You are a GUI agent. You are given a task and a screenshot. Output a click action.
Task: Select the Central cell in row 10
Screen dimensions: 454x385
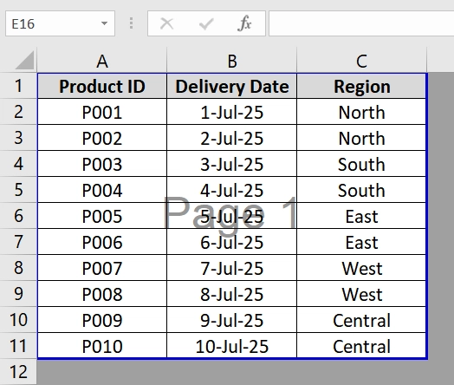click(361, 320)
